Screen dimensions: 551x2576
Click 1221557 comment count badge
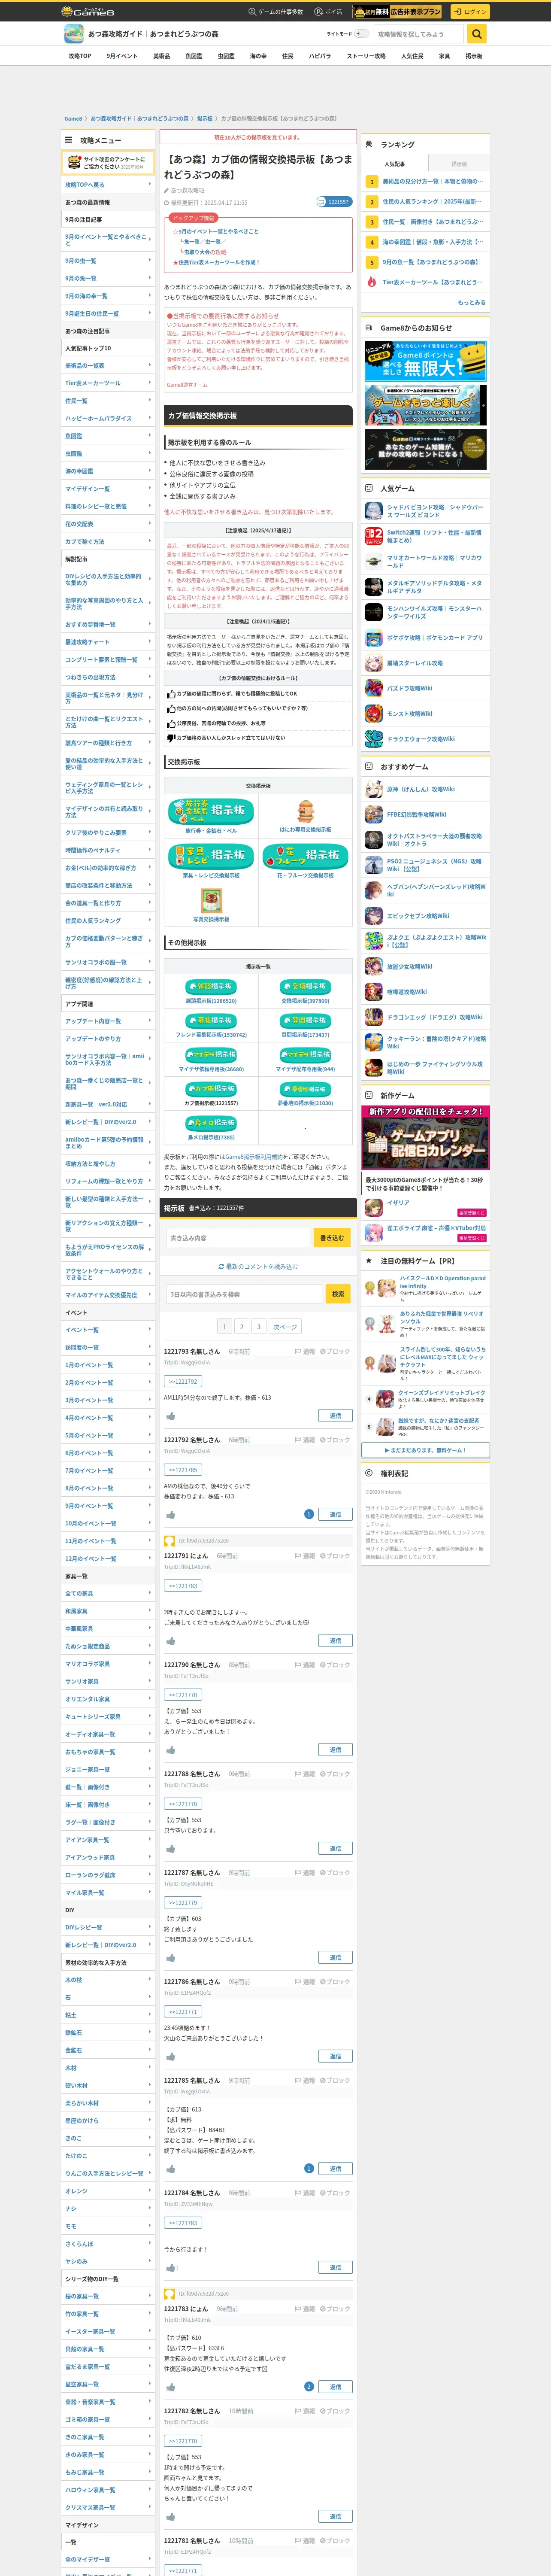335,202
